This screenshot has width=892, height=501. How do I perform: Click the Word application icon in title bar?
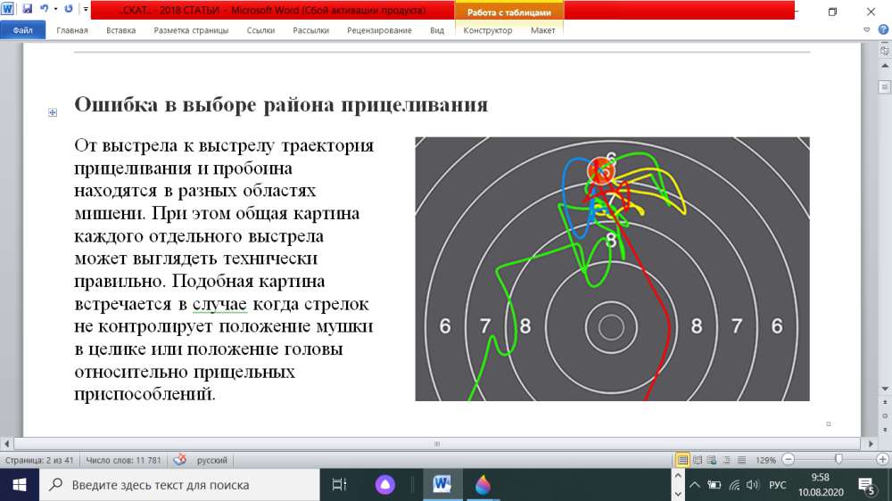pos(7,9)
